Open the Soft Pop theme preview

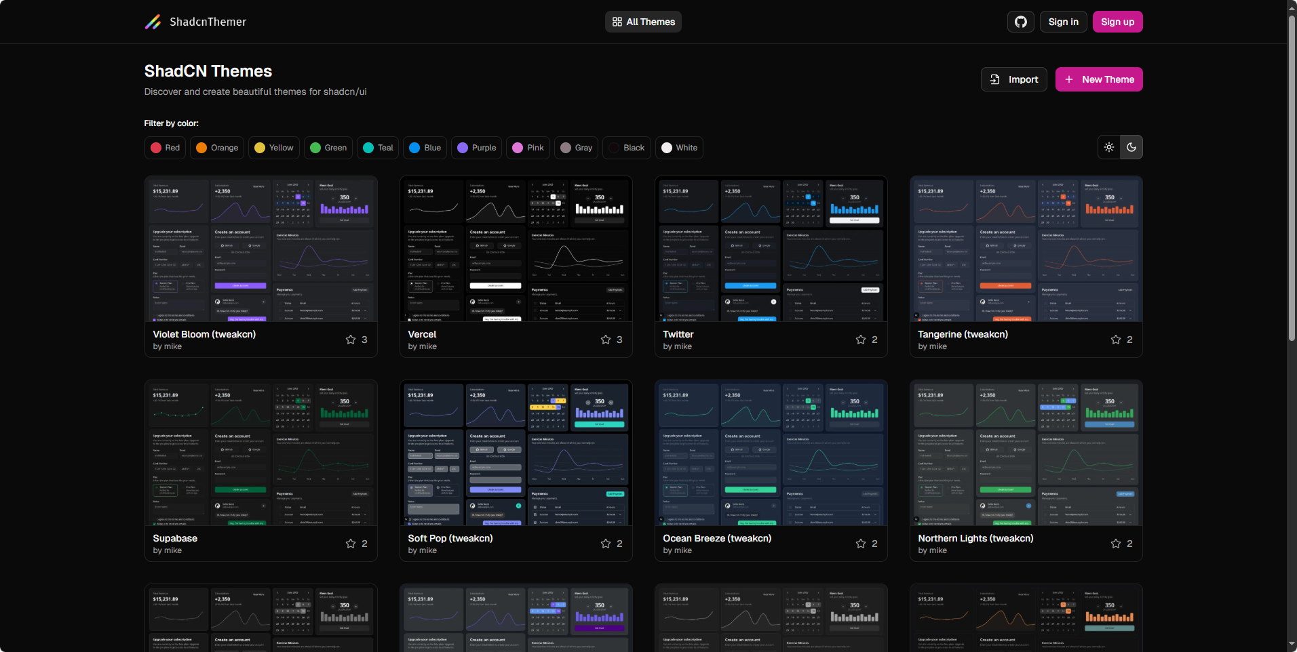point(516,453)
